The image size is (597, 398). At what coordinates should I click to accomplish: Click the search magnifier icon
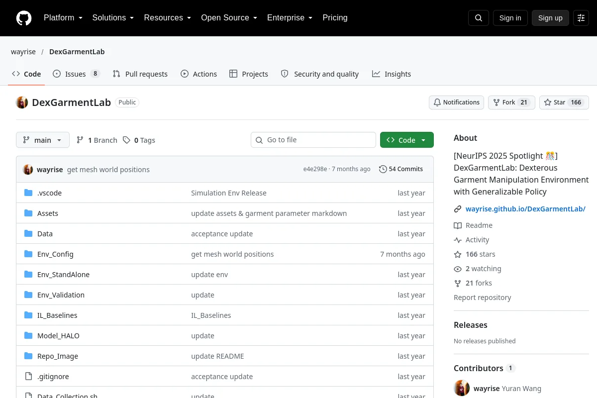click(x=479, y=18)
